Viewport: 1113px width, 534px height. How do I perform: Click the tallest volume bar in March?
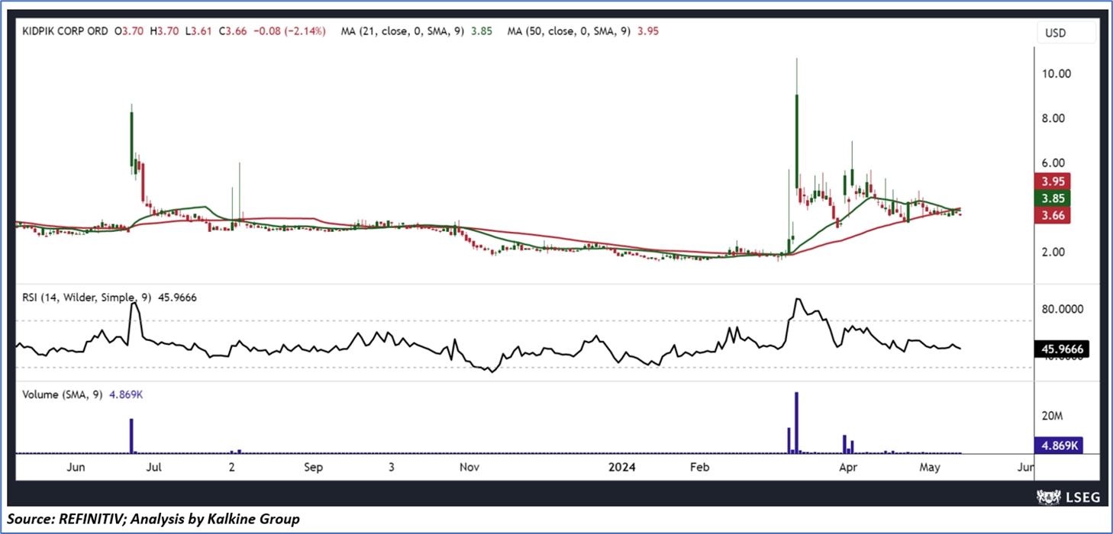point(796,423)
